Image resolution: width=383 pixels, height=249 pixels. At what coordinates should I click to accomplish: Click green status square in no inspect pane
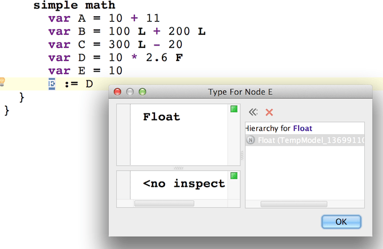coord(234,175)
